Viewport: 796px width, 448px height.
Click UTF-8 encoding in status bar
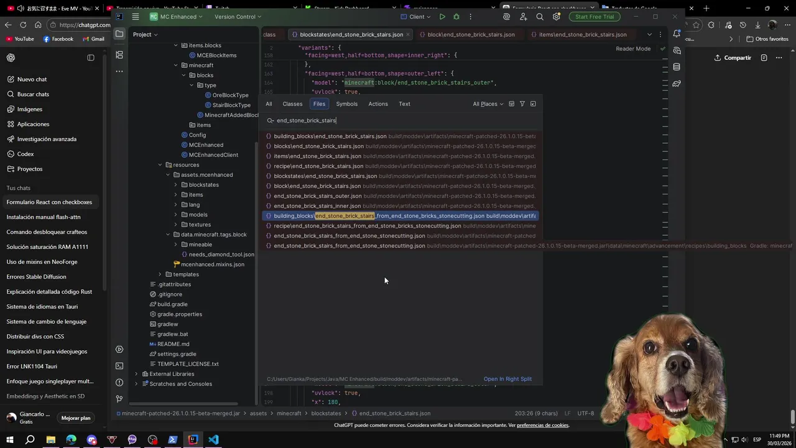(x=586, y=413)
